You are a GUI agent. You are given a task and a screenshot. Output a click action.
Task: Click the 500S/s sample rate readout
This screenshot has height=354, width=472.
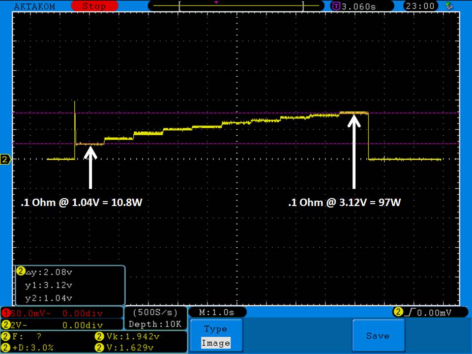point(155,312)
